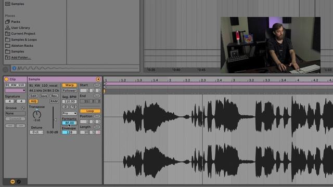Toggle HiQ mode
Screen dimensions: 333x187
[x=33, y=101]
